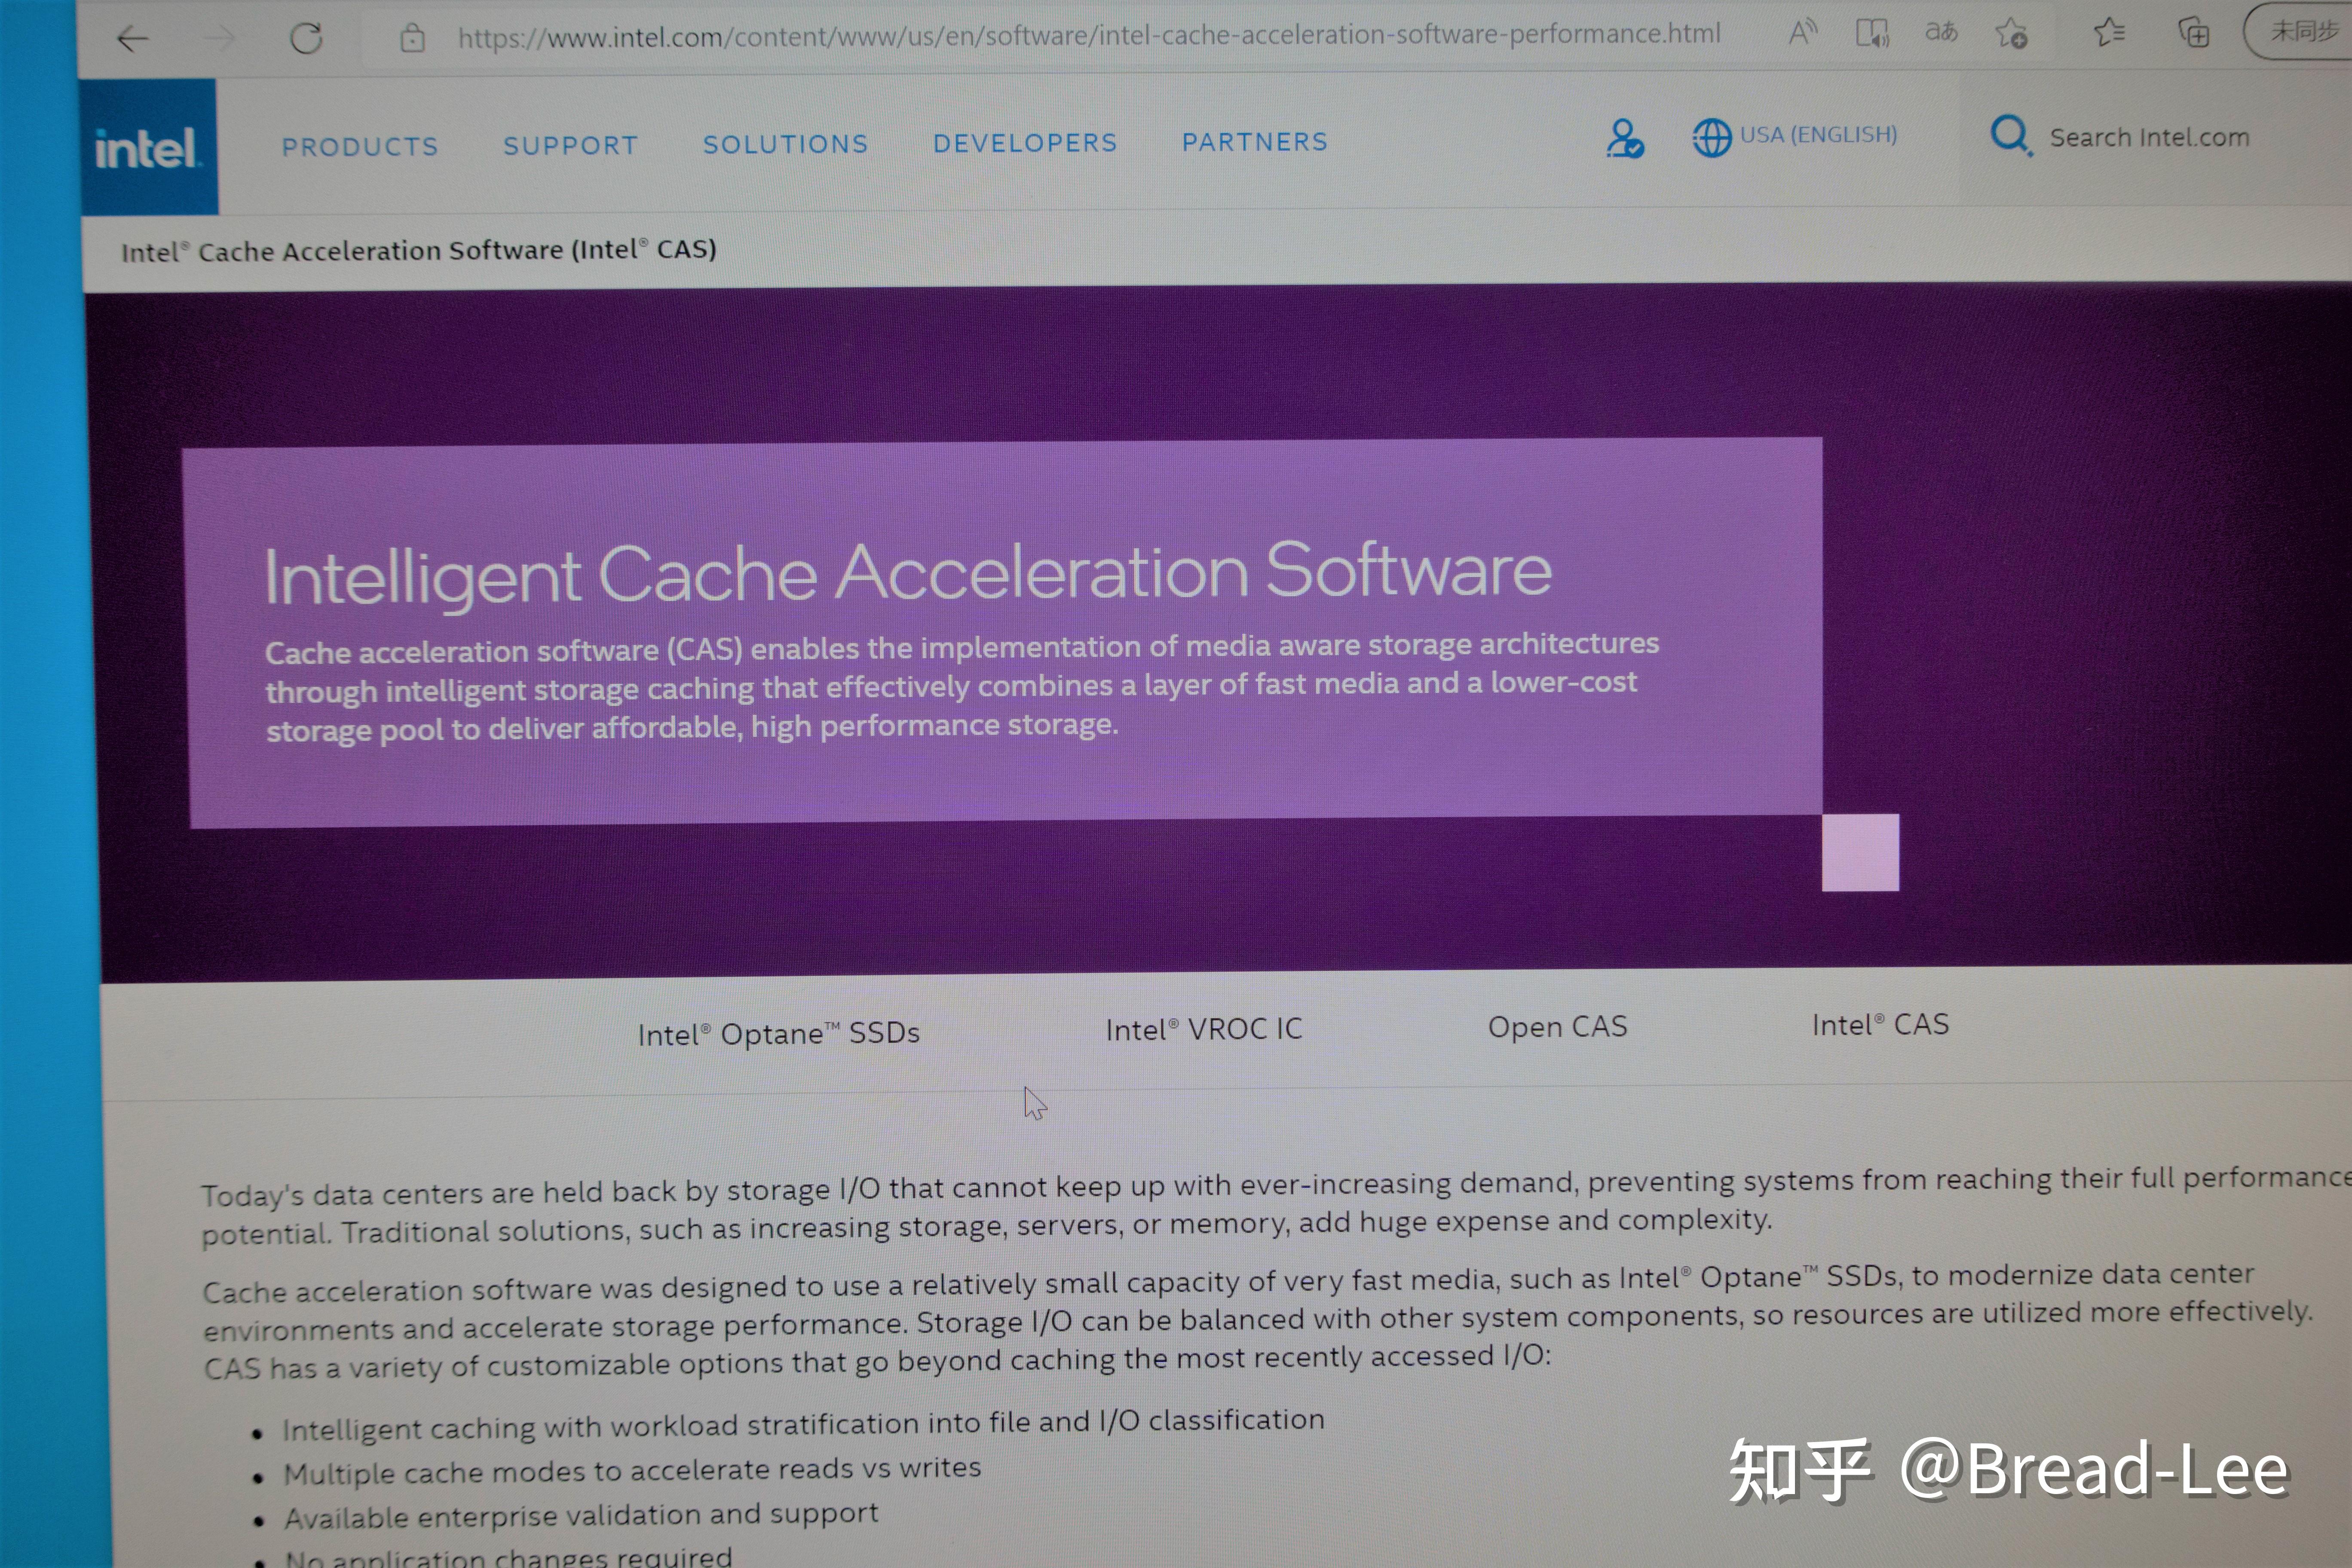Jump to Intel CAS section
Screen dimensions: 2352x1568
1880,1025
